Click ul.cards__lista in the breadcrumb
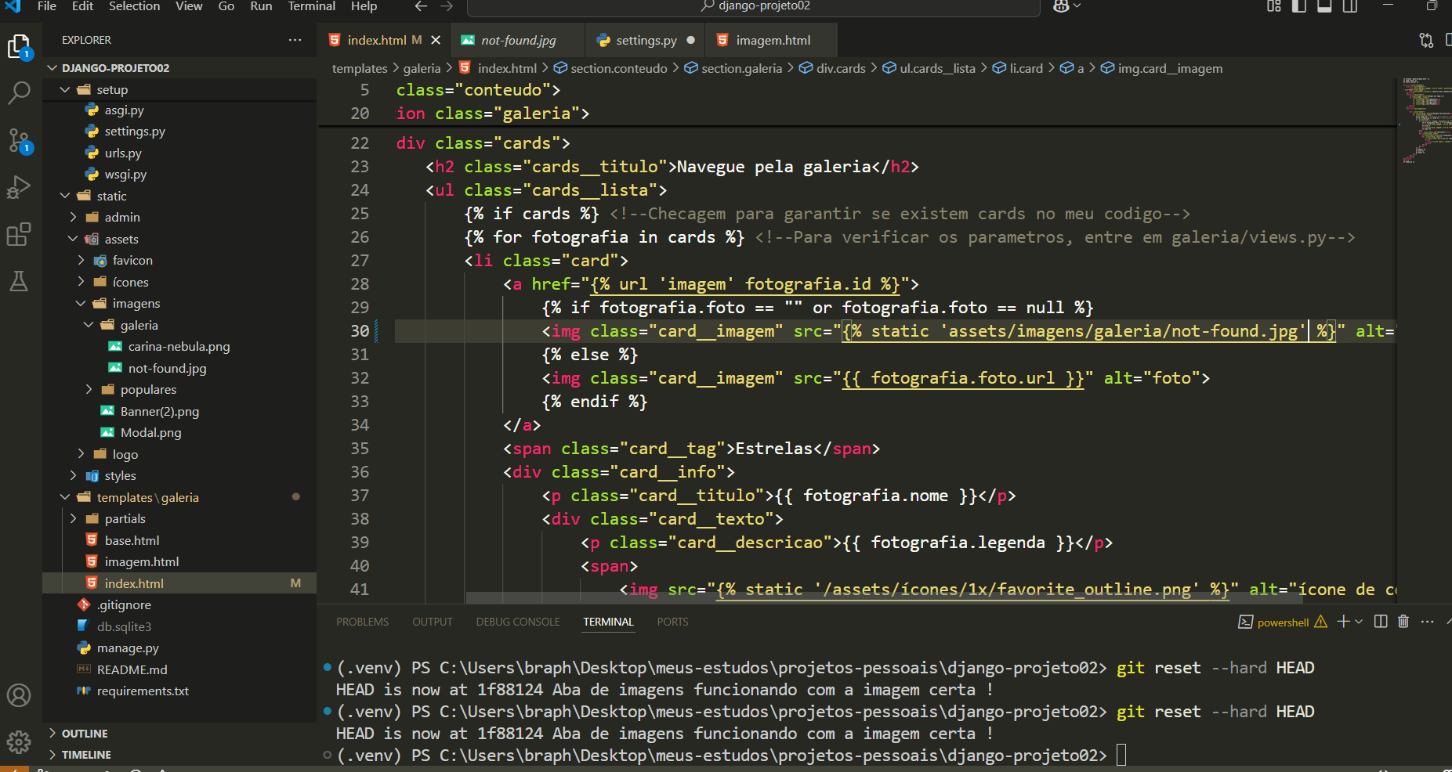 [929, 68]
